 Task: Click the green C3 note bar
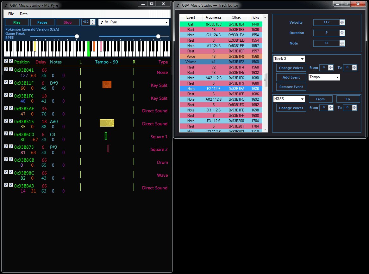pyautogui.click(x=106, y=136)
